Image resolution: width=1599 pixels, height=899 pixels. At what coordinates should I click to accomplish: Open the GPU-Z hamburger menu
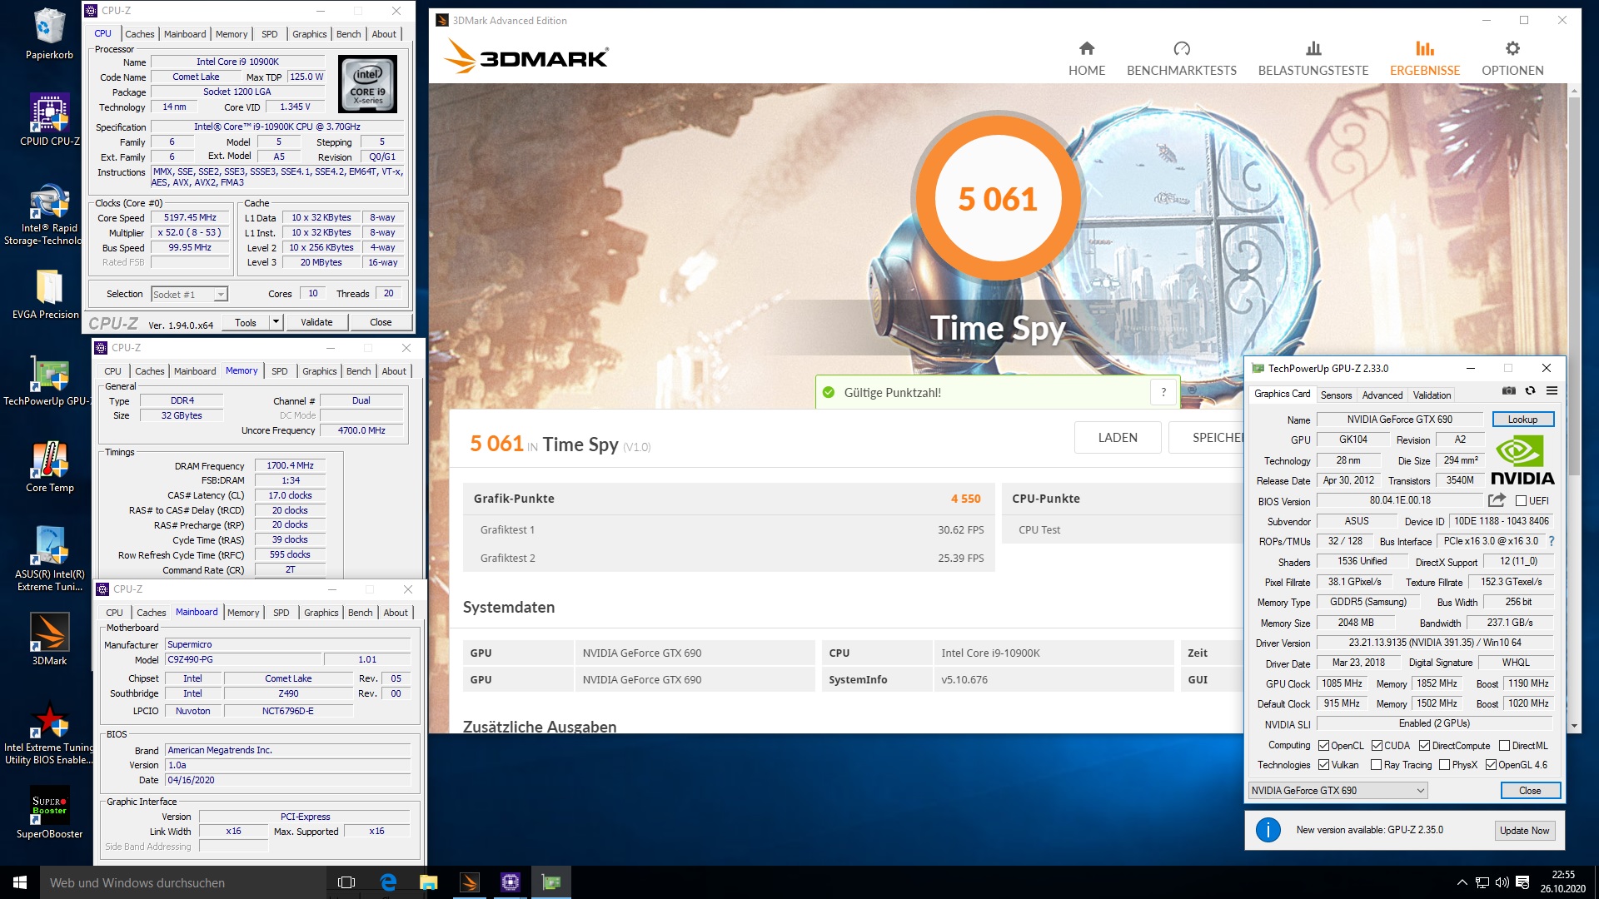[1552, 390]
